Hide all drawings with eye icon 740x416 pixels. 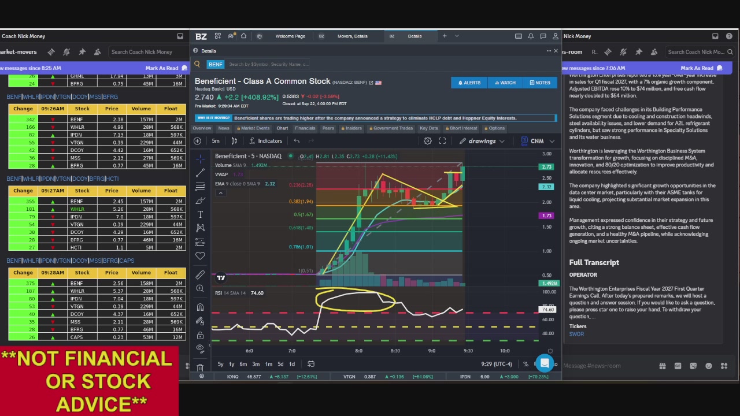pyautogui.click(x=200, y=348)
